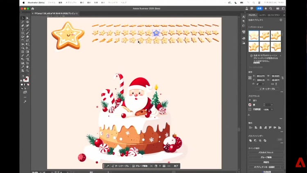The height and width of the screenshot is (173, 307).
Task: Click the 完了 button in floating taskbar
Action: [x=176, y=166]
